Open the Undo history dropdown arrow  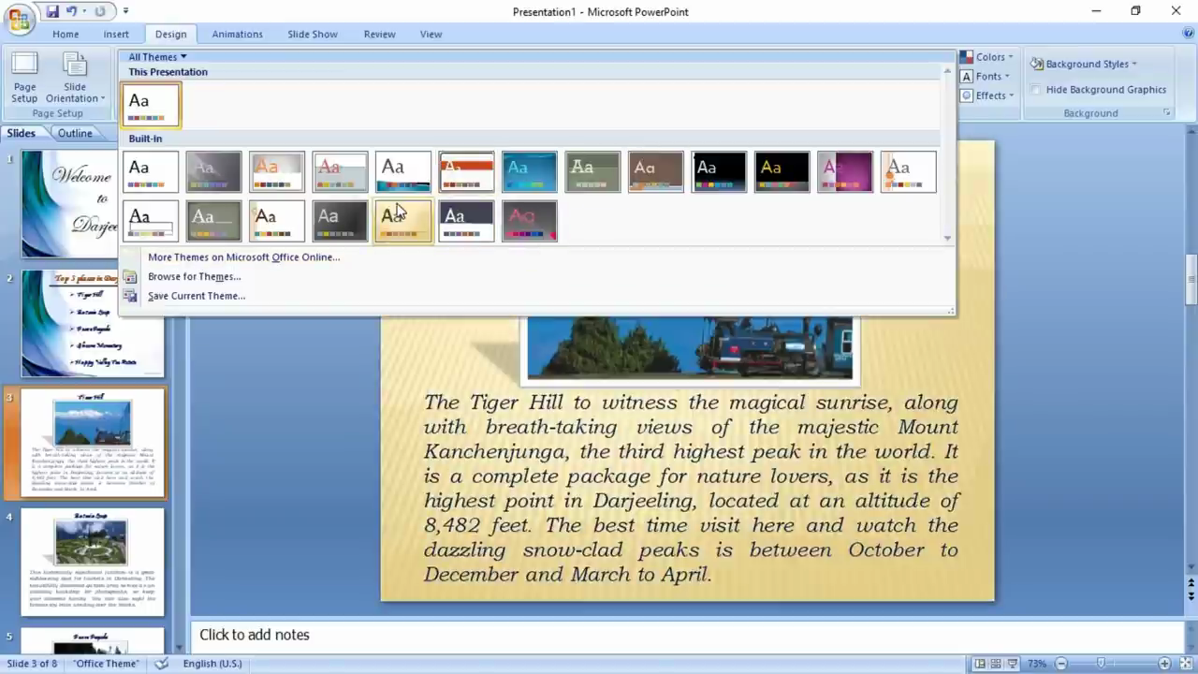point(83,11)
